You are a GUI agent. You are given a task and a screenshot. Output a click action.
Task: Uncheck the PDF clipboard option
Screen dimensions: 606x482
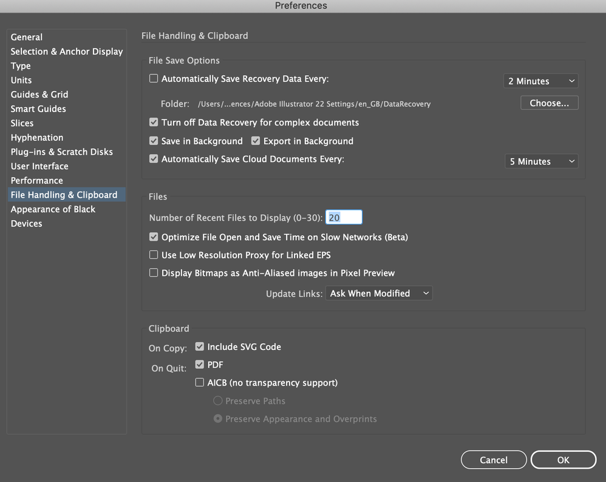[x=200, y=365]
